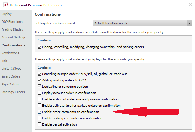195x132 pixels.
Task: Enable display account picker in confirmation
Action: tap(40, 93)
